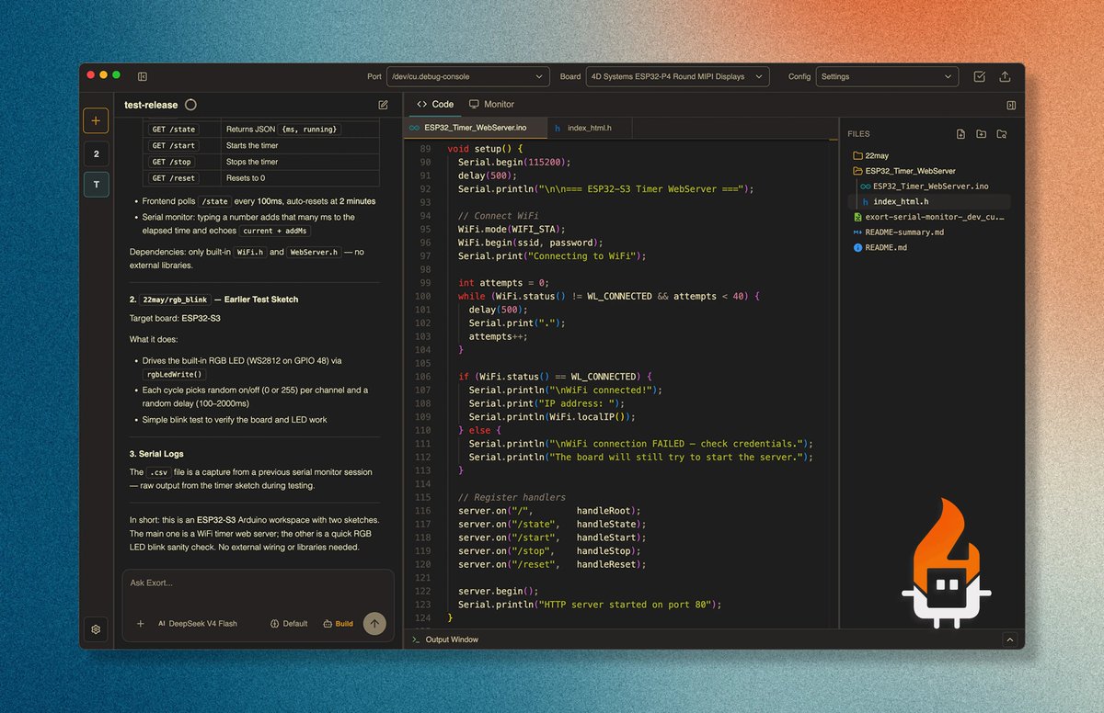Screen dimensions: 1104x713
Task: Open the session labeled T in sidebar
Action: coord(96,185)
